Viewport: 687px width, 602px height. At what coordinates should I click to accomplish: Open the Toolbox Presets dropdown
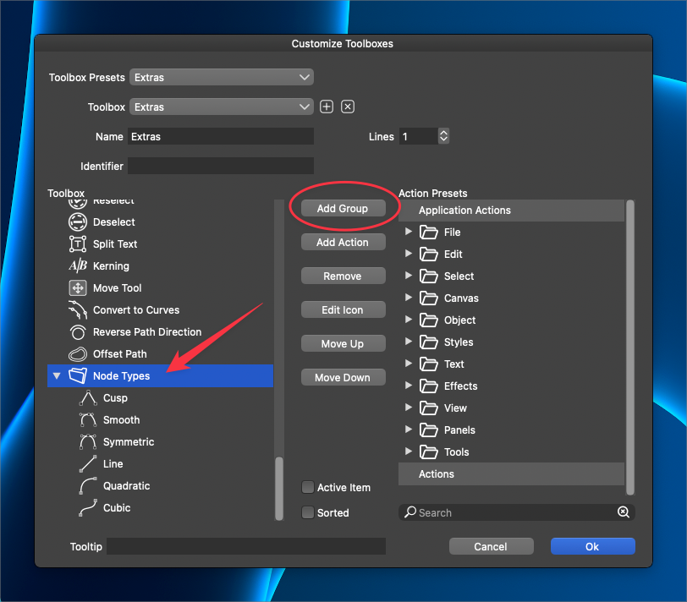pos(222,78)
